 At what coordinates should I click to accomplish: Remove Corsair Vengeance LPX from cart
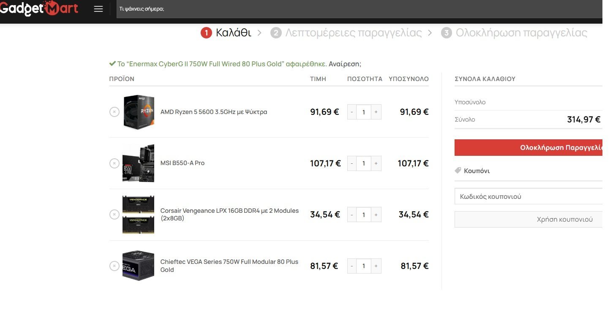[x=114, y=214]
